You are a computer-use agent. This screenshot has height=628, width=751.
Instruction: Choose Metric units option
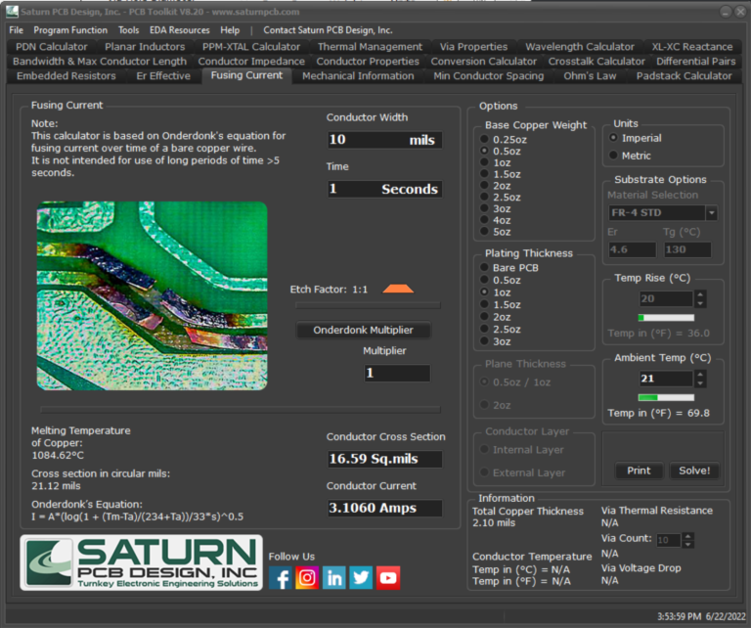pyautogui.click(x=614, y=156)
